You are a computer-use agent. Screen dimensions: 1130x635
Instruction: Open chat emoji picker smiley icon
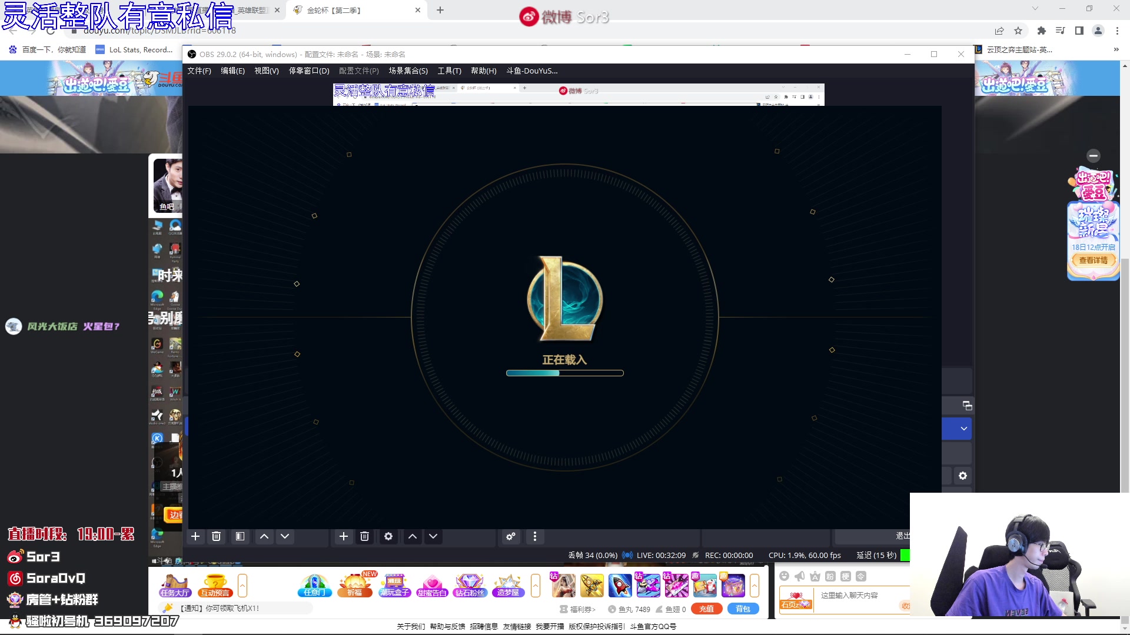[784, 576]
